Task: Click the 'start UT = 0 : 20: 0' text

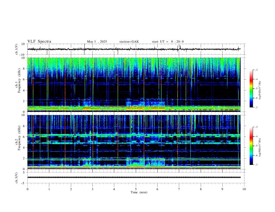Action: click(168, 42)
